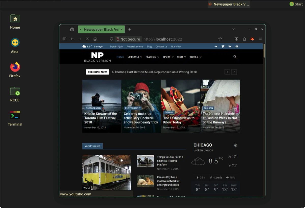This screenshot has height=208, width=305.
Task: Show next trending story with right arrow
Action: [x=234, y=72]
